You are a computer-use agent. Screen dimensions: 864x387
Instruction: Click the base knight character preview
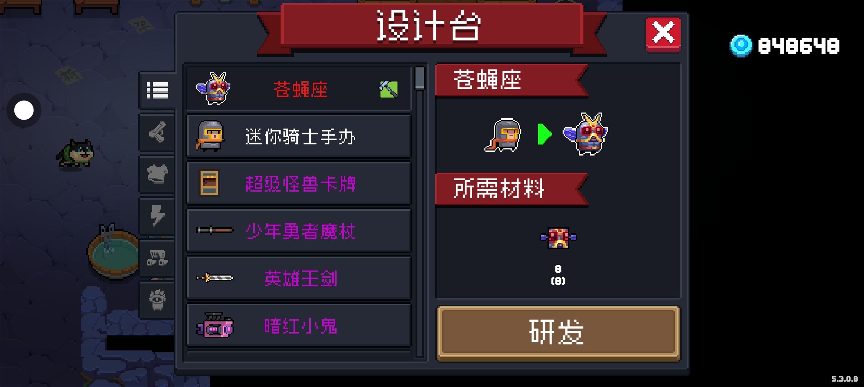[503, 135]
